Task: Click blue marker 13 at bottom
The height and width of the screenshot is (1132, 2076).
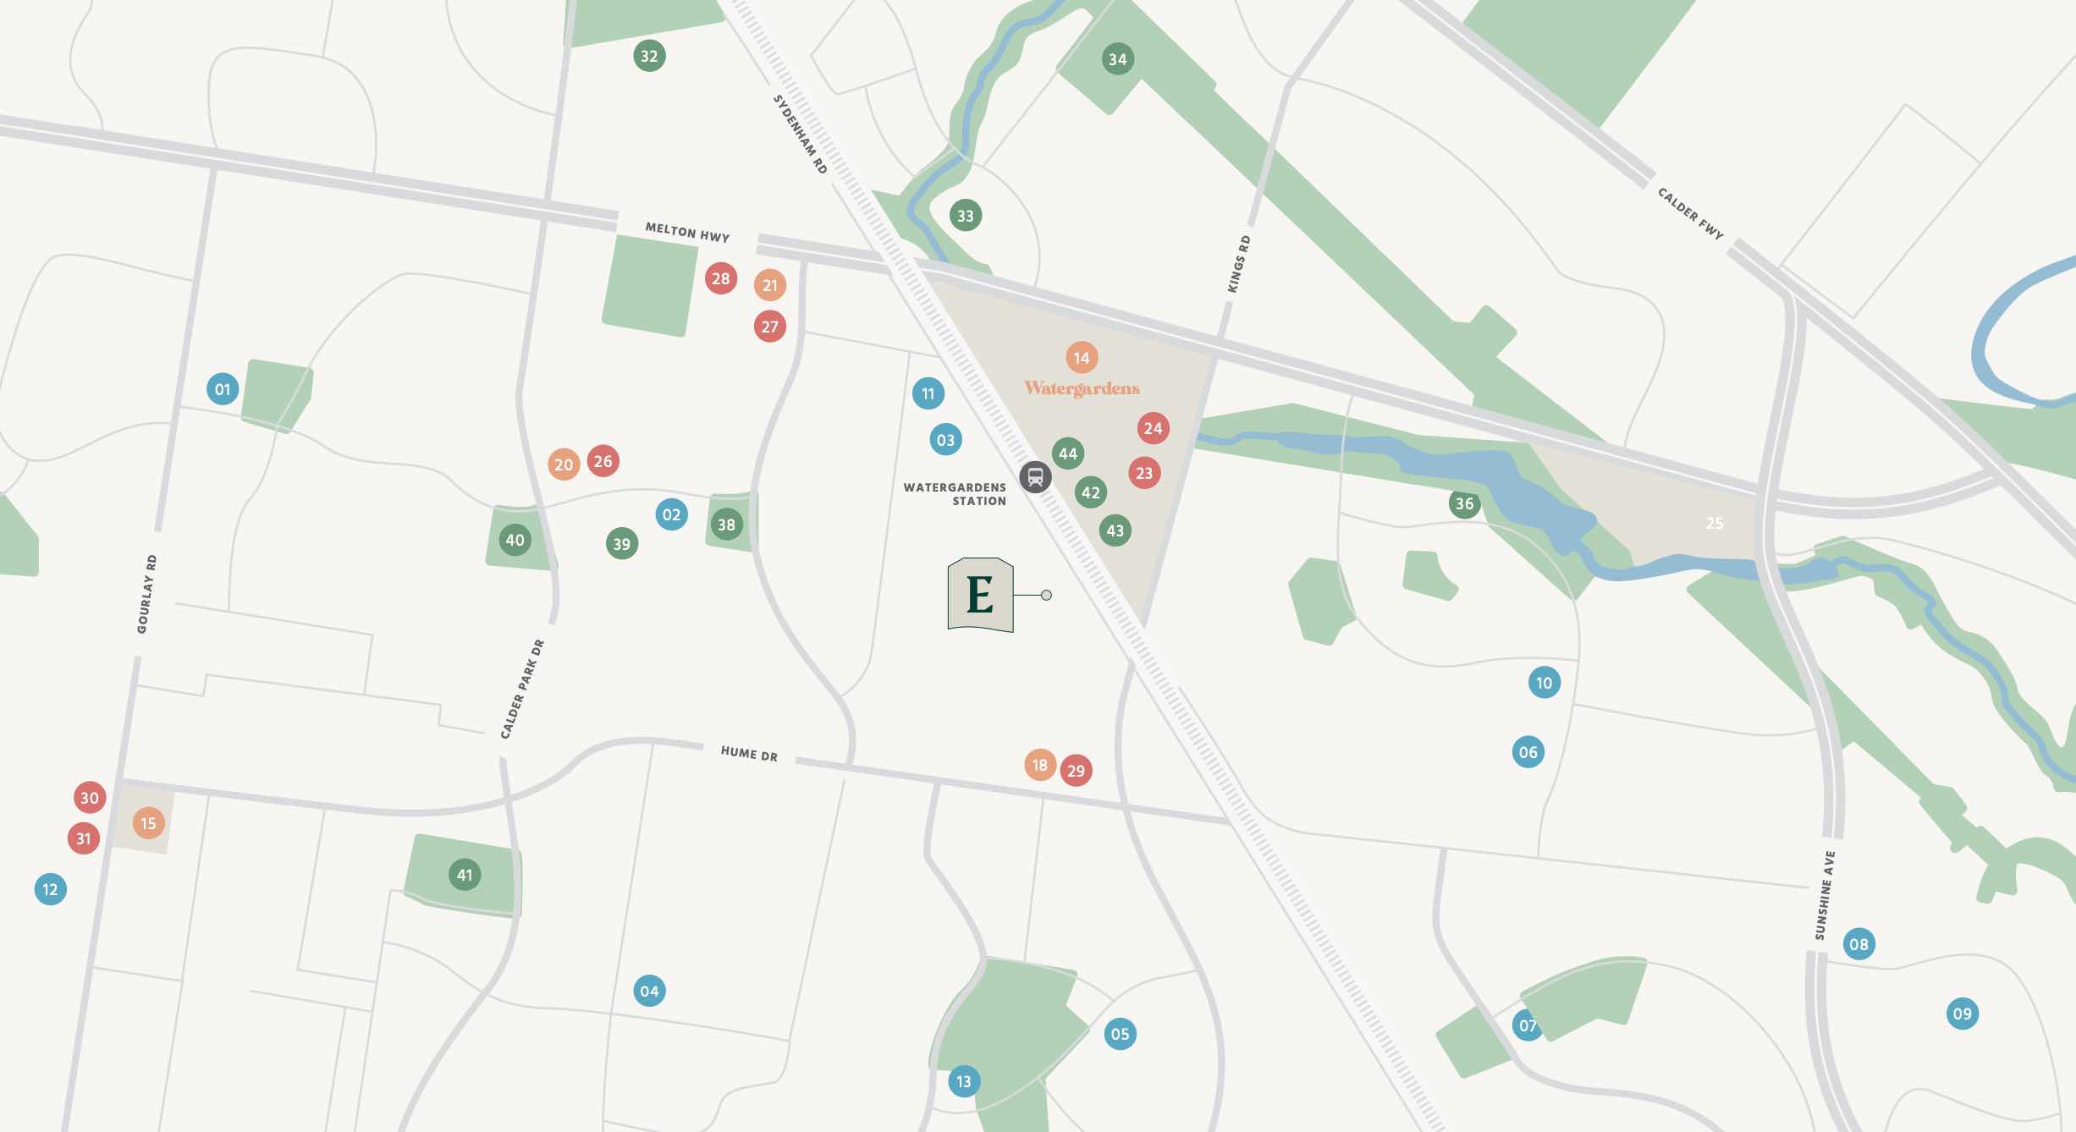Action: [x=964, y=1081]
